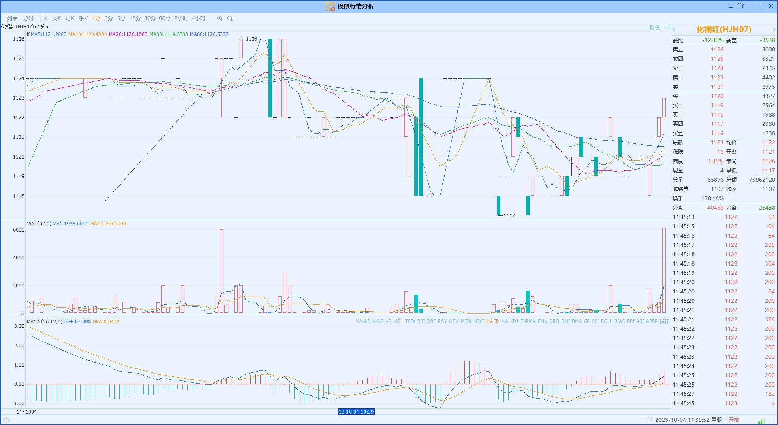
Task: Switch indicator to TRIX
Action: click(x=410, y=321)
